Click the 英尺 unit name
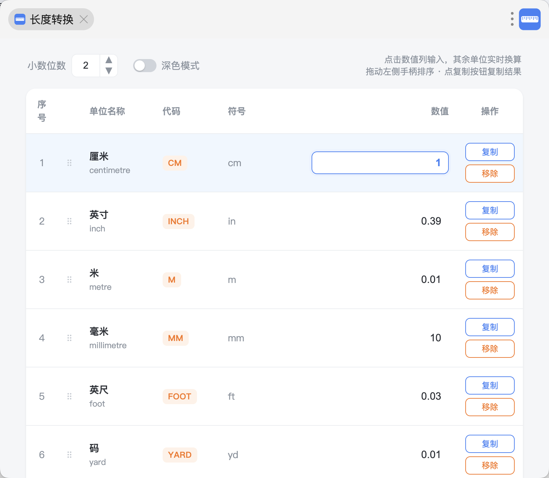 point(99,390)
